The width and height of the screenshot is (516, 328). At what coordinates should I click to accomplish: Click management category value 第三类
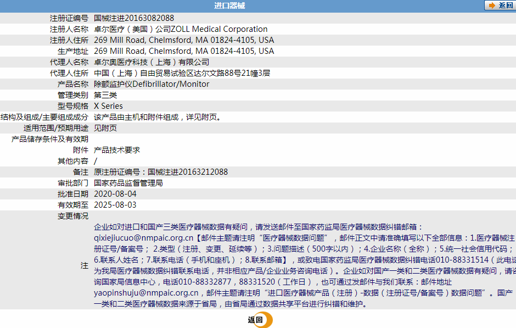(105, 95)
